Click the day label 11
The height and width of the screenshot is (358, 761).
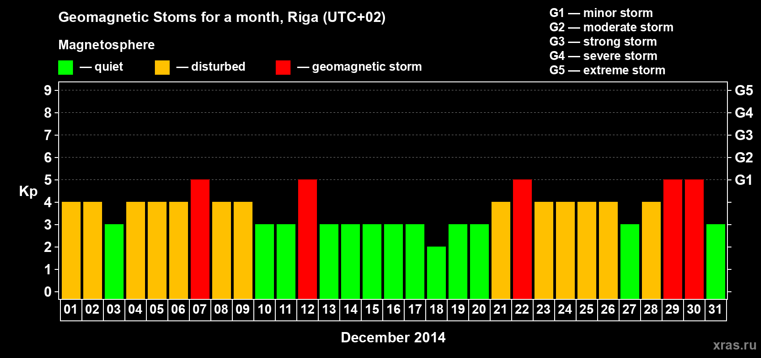[x=286, y=309]
